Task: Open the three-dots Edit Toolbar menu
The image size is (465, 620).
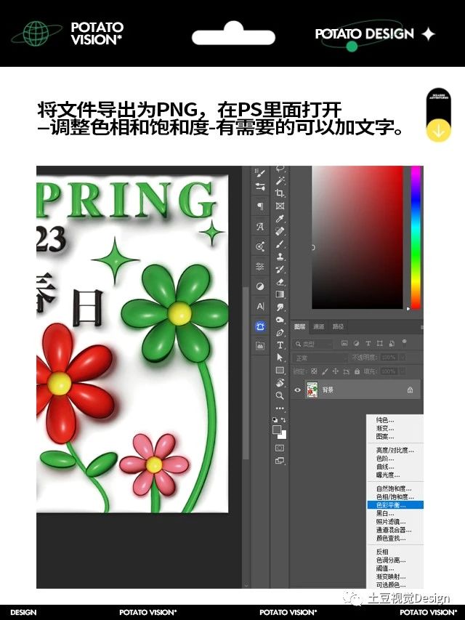Action: [280, 408]
